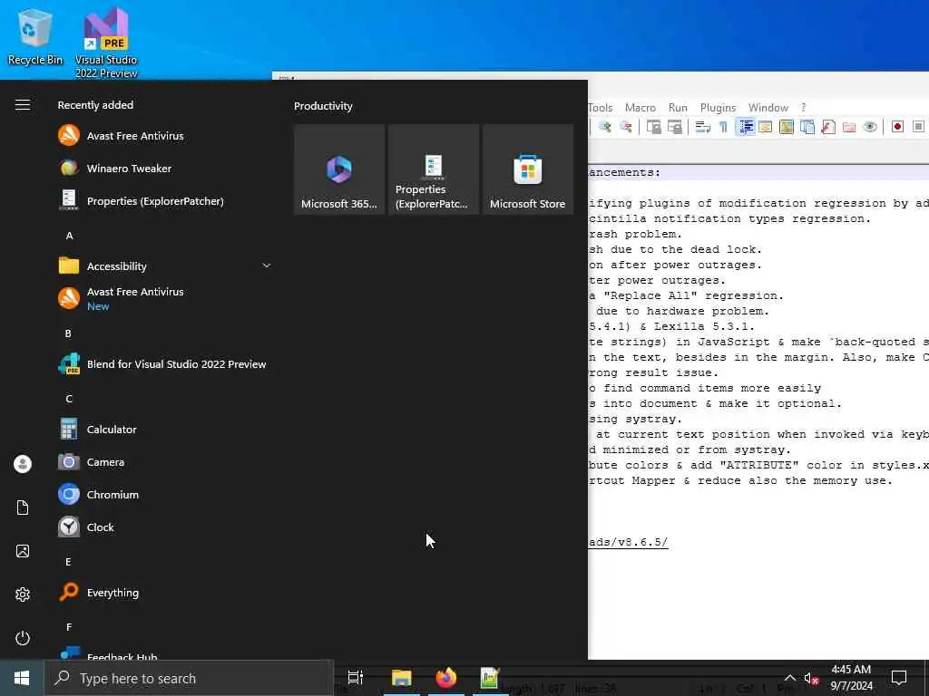The image size is (929, 696).
Task: Start macro recording red dot button
Action: pos(897,127)
